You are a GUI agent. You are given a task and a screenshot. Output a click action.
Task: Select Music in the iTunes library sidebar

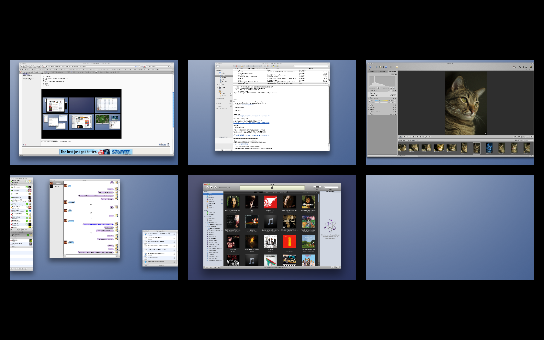(213, 194)
